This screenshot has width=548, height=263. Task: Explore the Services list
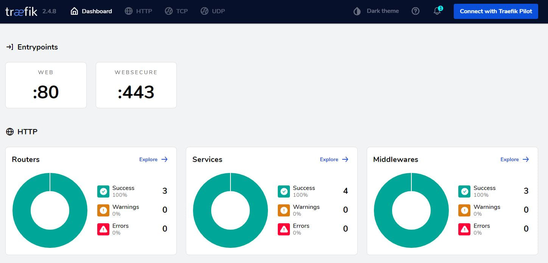click(x=334, y=159)
